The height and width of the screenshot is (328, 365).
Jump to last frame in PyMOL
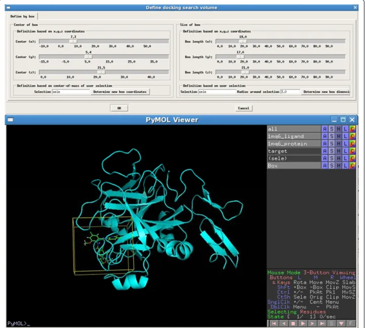click(x=322, y=323)
